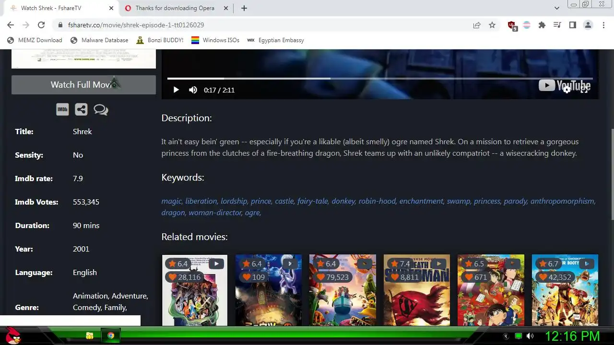Image resolution: width=614 pixels, height=345 pixels.
Task: Open the media controls icon
Action: [x=557, y=25]
